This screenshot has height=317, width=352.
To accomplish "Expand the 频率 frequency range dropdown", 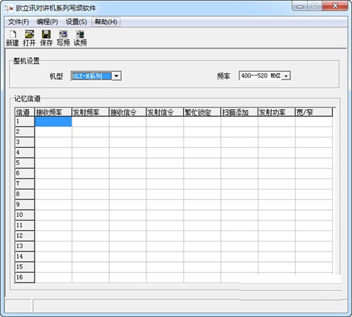I will click(286, 76).
